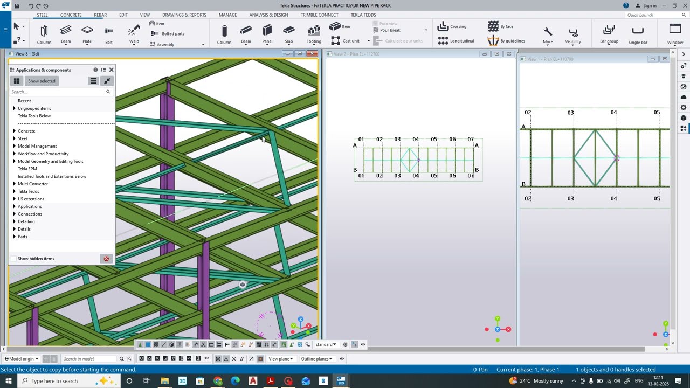Select the steel Beam tool
This screenshot has width=690, height=388.
(66, 34)
